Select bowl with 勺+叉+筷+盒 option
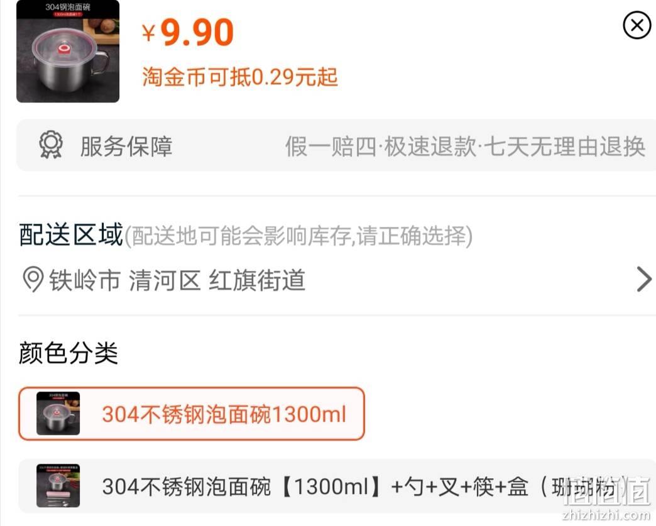Screen dimensions: 656x526 point(336,486)
